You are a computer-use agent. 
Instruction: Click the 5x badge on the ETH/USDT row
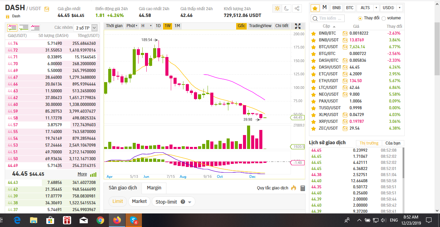coord(345,81)
